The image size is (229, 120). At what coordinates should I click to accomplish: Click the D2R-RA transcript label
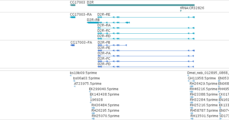click(104, 25)
